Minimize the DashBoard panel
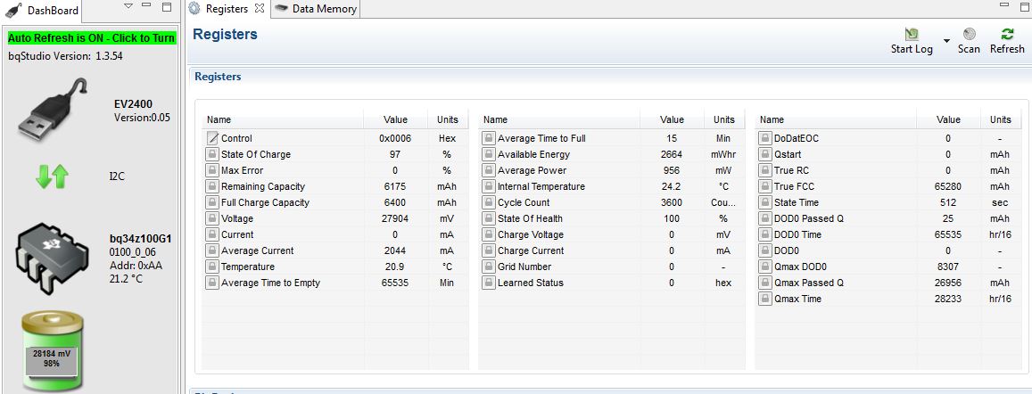Screen dimensions: 1032x394 (x=146, y=6)
